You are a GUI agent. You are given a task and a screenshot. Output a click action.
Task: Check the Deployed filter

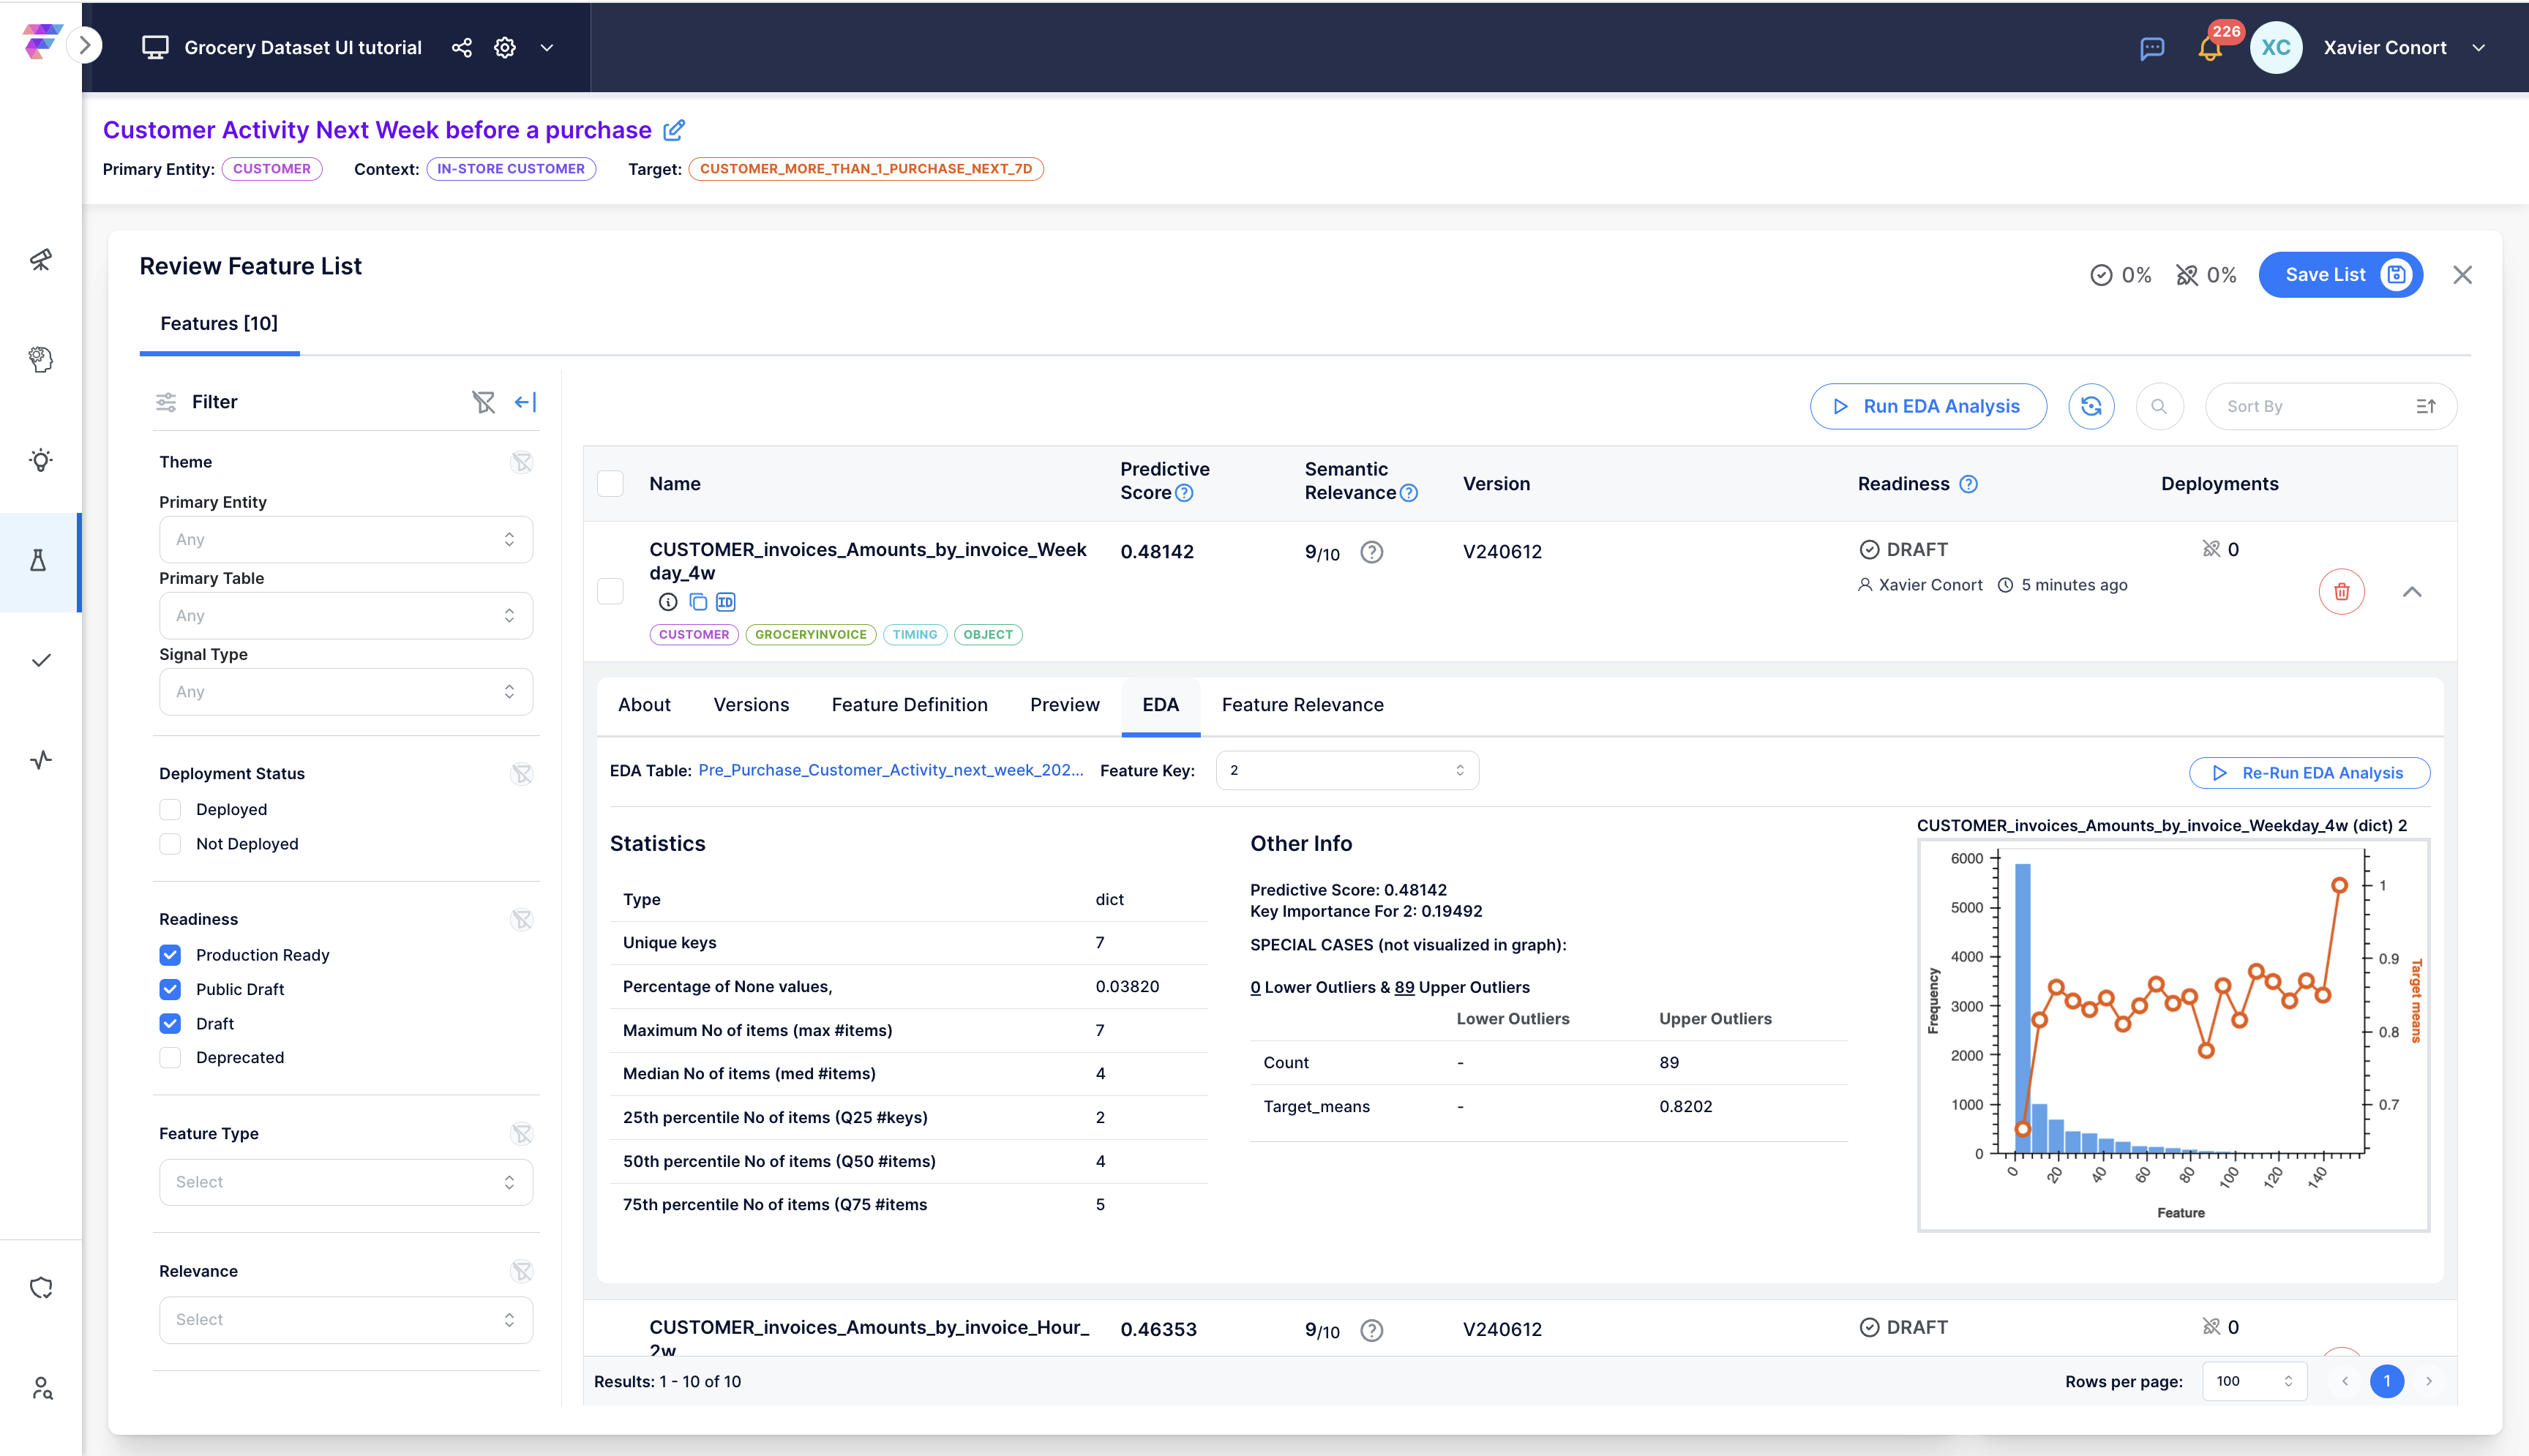click(x=171, y=809)
